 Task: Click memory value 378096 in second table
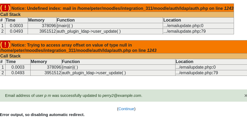tap(54, 67)
